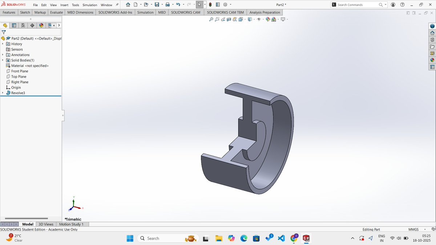Open 3DEXPERIENCE panel in the task pane
Viewport: 436px width, 245px height.
(x=432, y=26)
